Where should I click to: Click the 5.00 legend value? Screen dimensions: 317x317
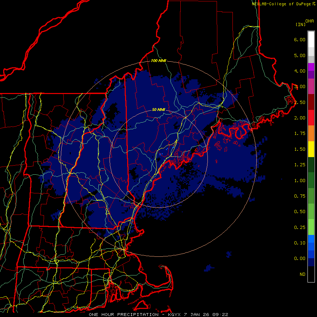pyautogui.click(x=300, y=55)
